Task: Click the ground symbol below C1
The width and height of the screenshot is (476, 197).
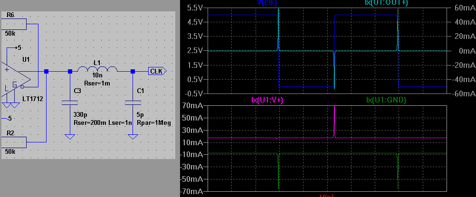Action: (133, 137)
